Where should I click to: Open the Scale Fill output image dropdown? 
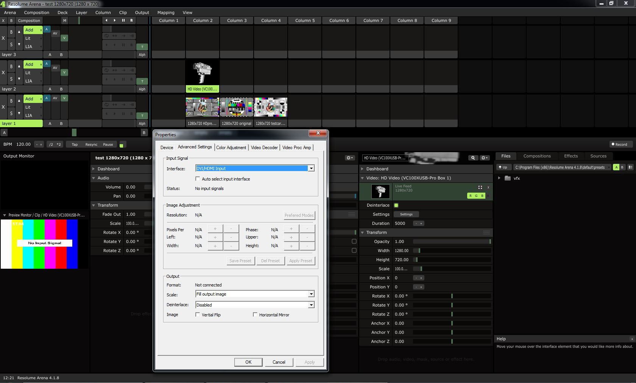coord(311,294)
